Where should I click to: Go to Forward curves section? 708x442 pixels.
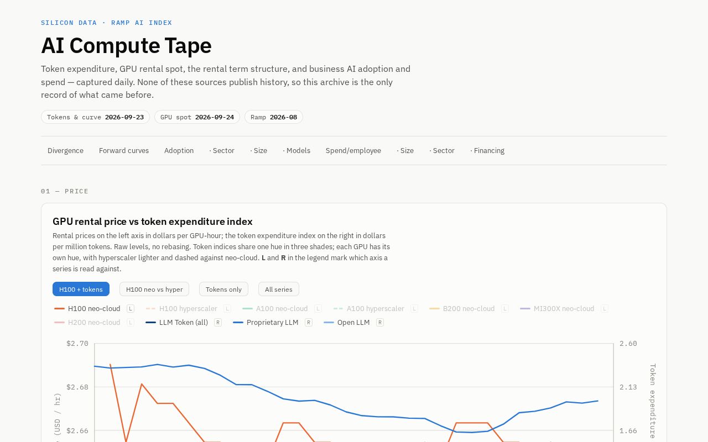coord(124,151)
